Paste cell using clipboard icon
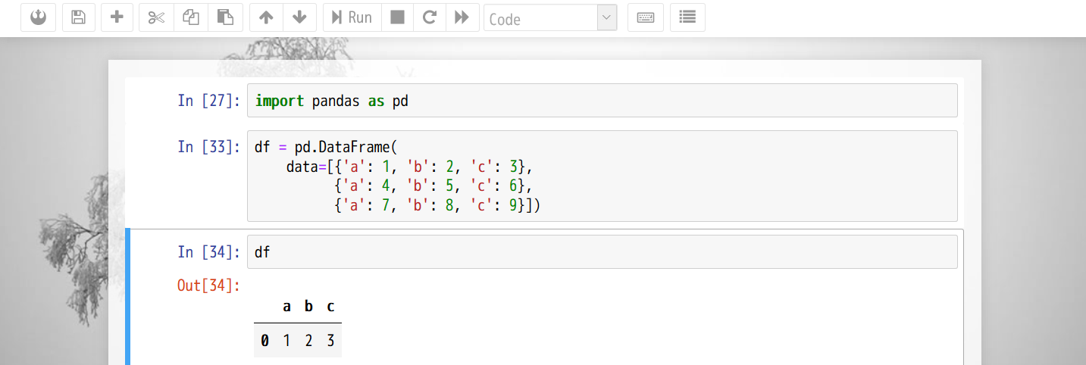This screenshot has width=1086, height=365. (x=225, y=17)
